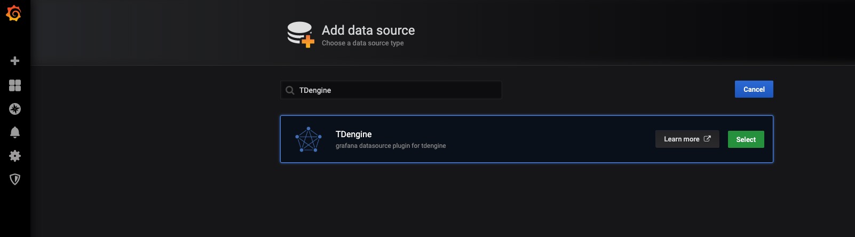Click the TDengine pentagon logo
The height and width of the screenshot is (237, 855).
click(308, 139)
